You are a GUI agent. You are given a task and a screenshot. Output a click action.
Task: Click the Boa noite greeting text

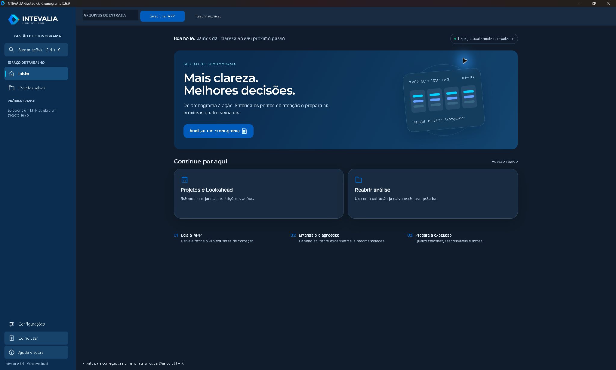(x=230, y=38)
